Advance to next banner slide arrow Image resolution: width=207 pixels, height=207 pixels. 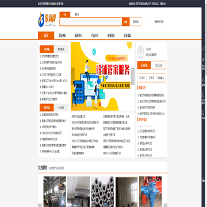[x=133, y=76]
